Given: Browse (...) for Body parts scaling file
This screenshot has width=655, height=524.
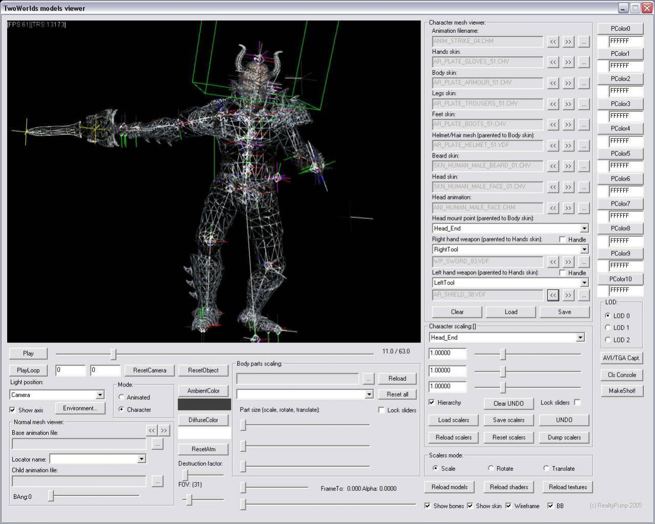Looking at the screenshot, I should 369,379.
